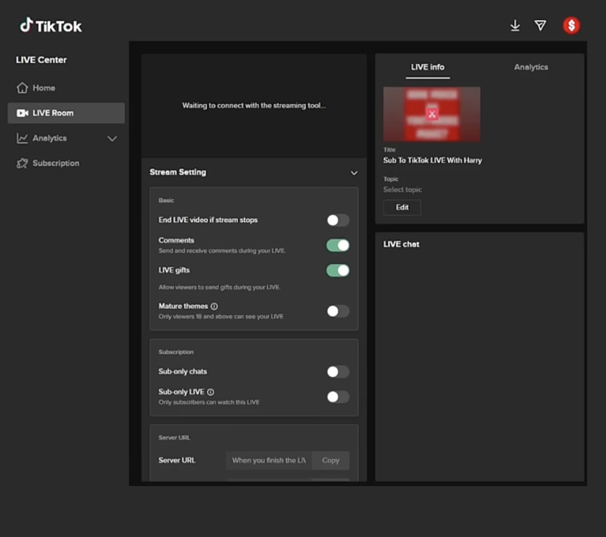The width and height of the screenshot is (606, 537).
Task: Switch to the LIVE info tab
Action: 427,67
